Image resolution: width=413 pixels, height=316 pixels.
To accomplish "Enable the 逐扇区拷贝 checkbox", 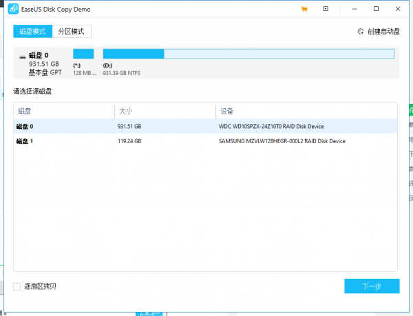I will (17, 286).
